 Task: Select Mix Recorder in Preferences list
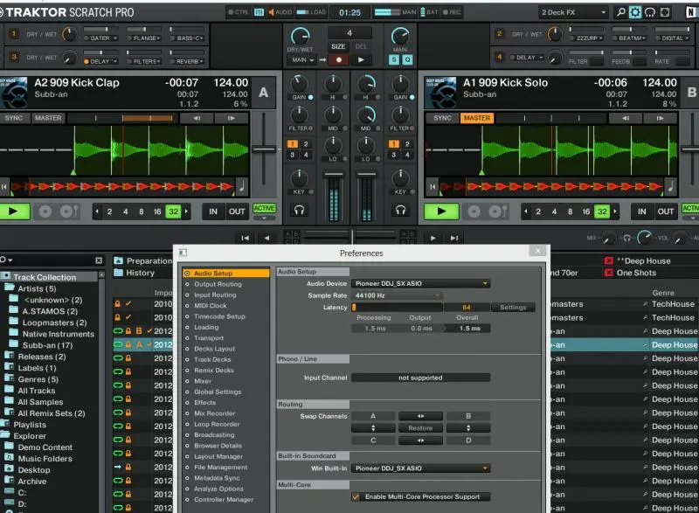pos(214,413)
